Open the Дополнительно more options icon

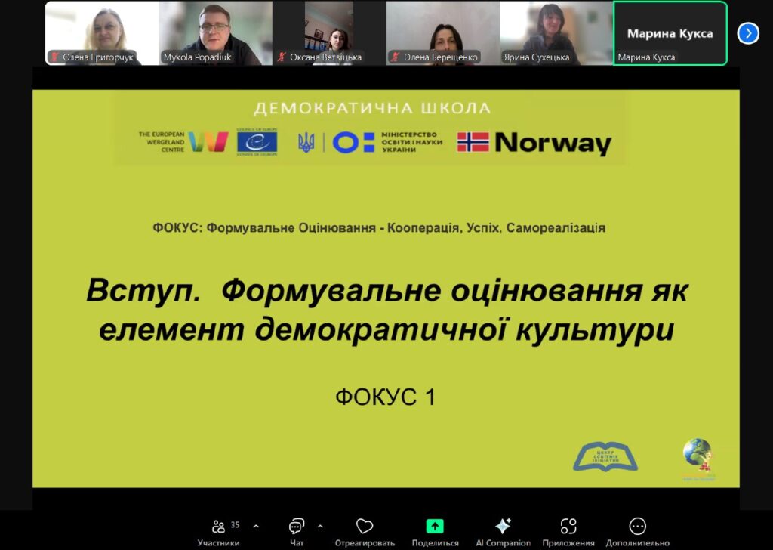pyautogui.click(x=637, y=527)
